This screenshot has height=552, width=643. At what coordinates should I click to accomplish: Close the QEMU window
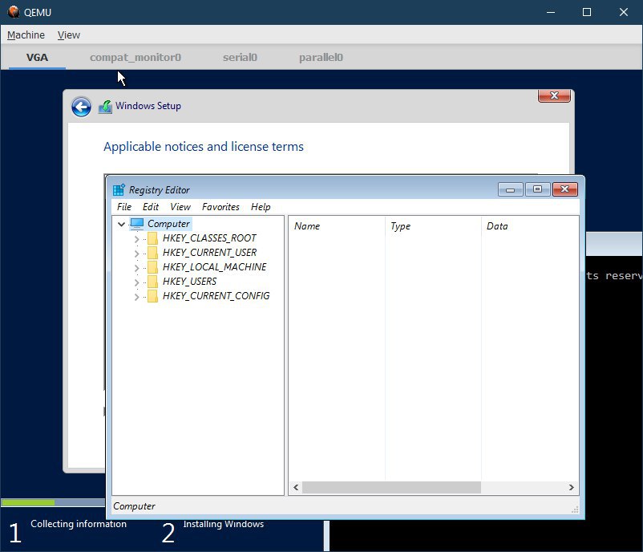[623, 12]
